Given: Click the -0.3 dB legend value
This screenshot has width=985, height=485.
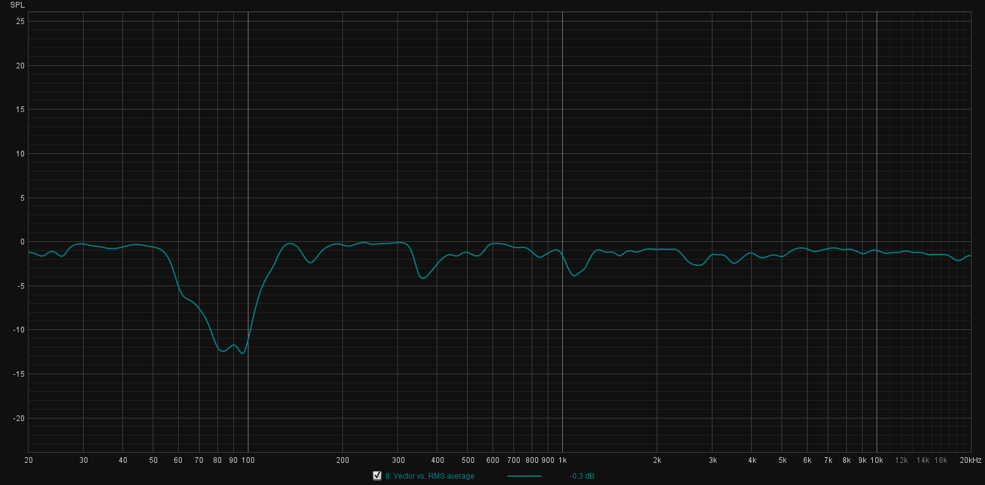Looking at the screenshot, I should point(582,476).
